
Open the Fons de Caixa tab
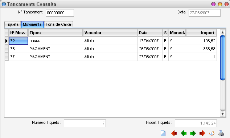click(58, 24)
